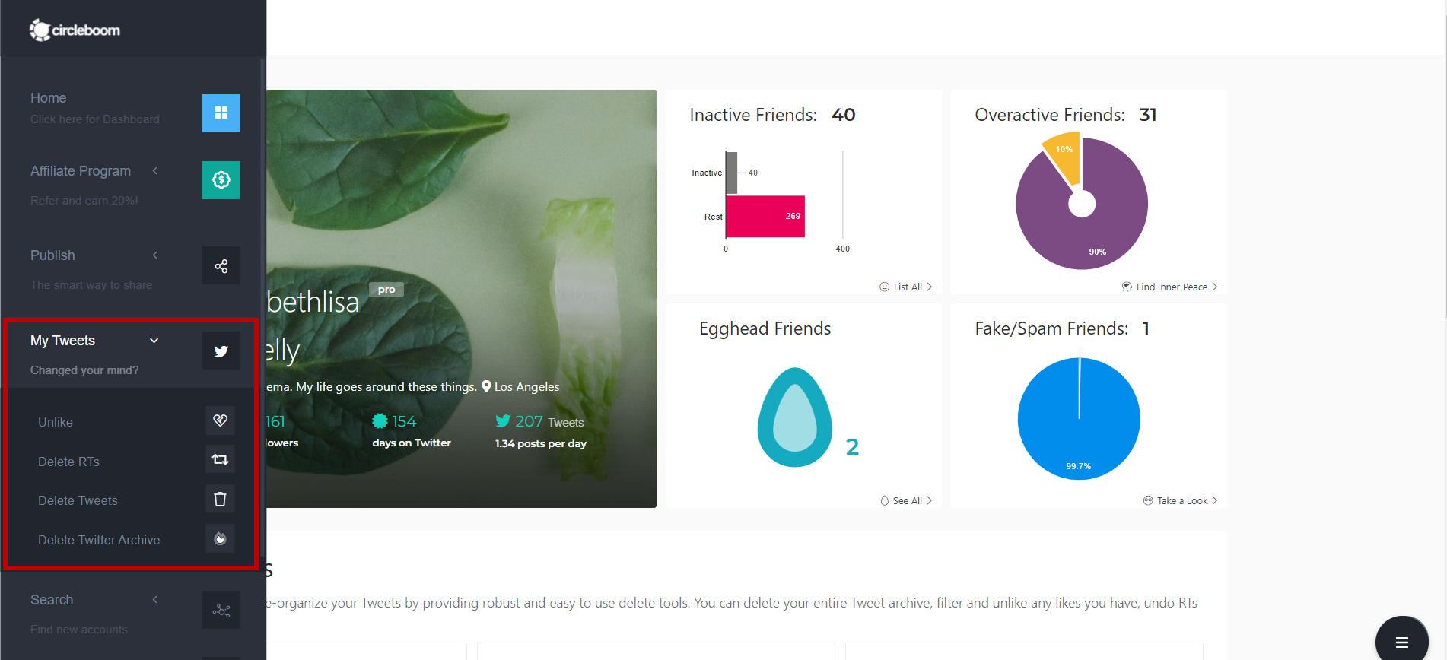Click List All inactive friends link
Viewport: 1447px width, 660px height.
pyautogui.click(x=907, y=287)
